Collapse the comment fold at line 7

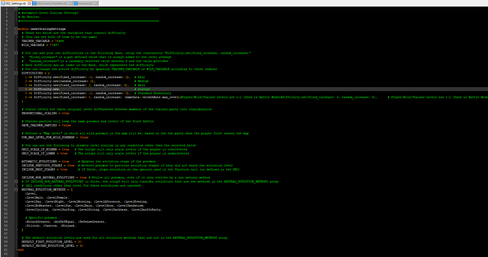pyautogui.click(x=16, y=33)
